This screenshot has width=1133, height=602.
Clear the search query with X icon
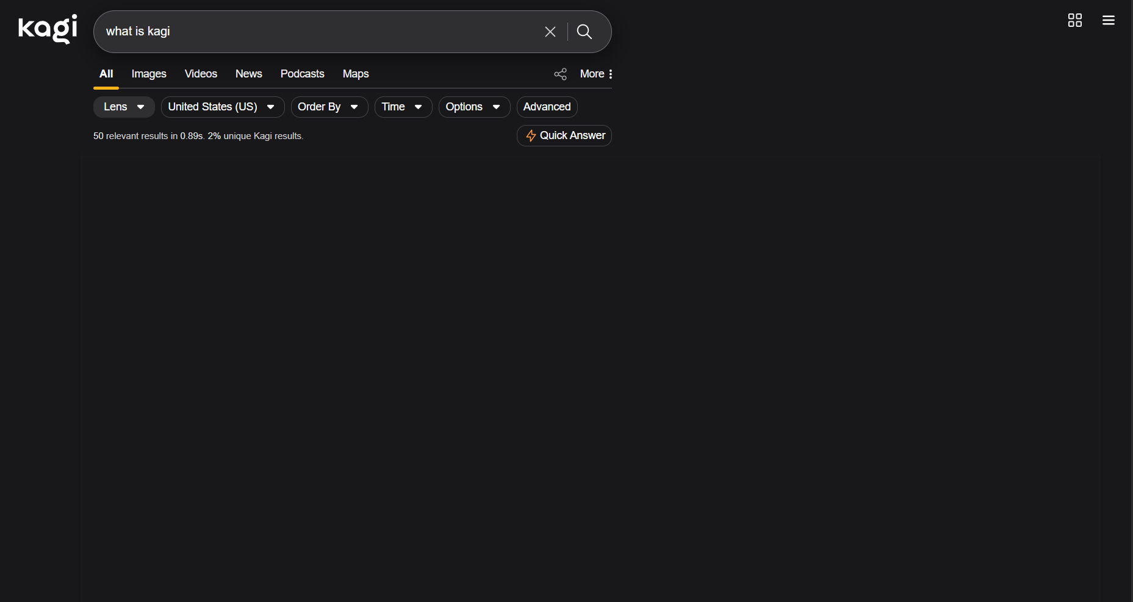coord(550,32)
